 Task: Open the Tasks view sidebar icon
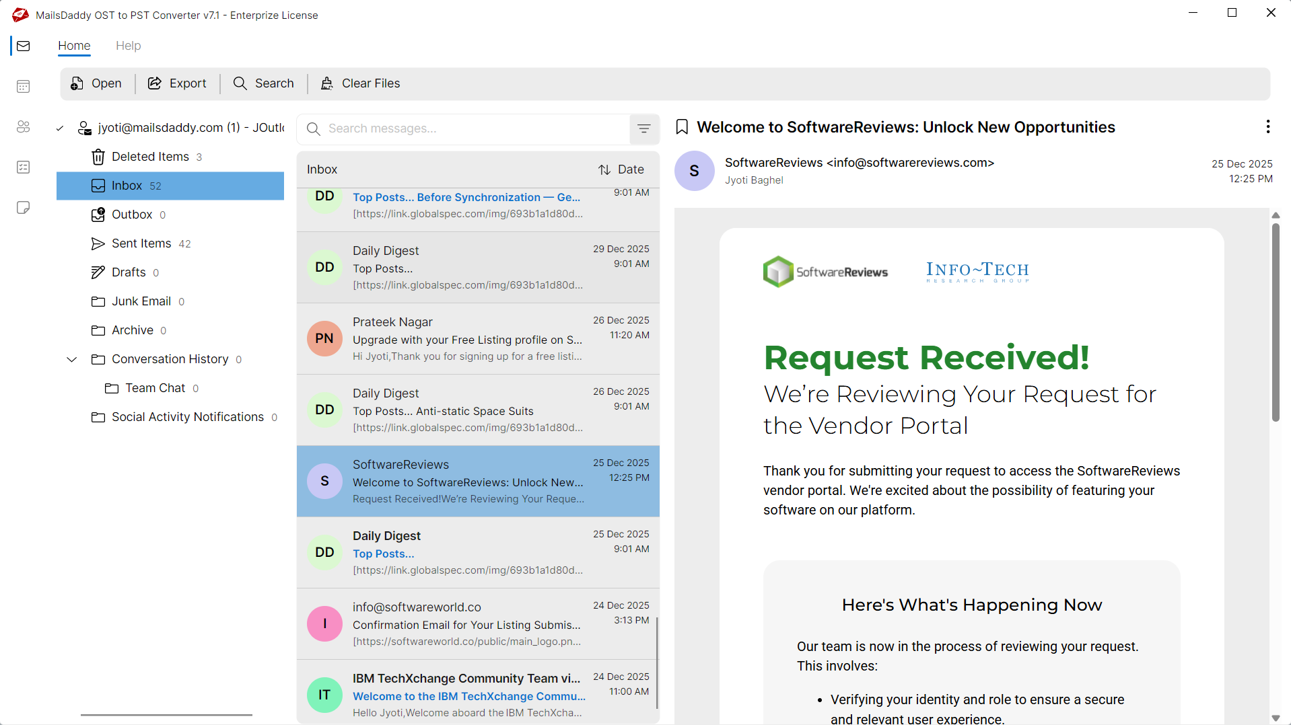[24, 167]
